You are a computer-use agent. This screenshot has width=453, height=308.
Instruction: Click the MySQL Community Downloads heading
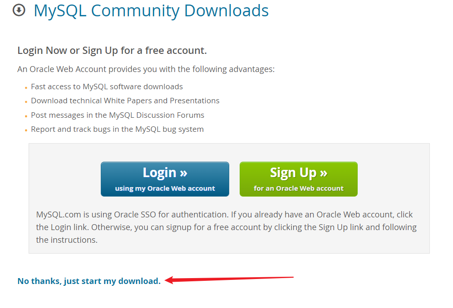(151, 11)
